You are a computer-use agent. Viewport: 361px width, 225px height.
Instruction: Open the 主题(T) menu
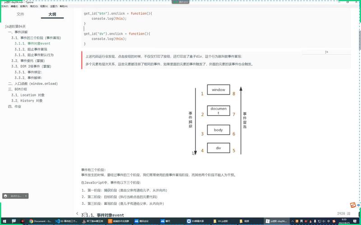click(54, 6)
